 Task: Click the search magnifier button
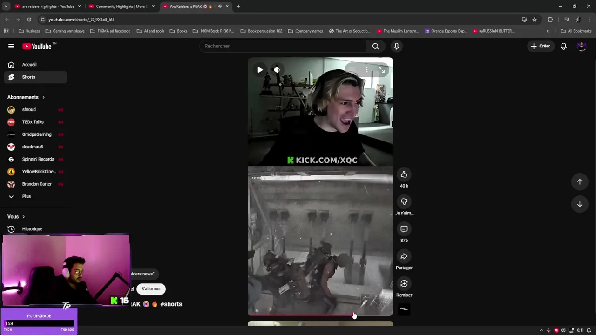(x=376, y=46)
